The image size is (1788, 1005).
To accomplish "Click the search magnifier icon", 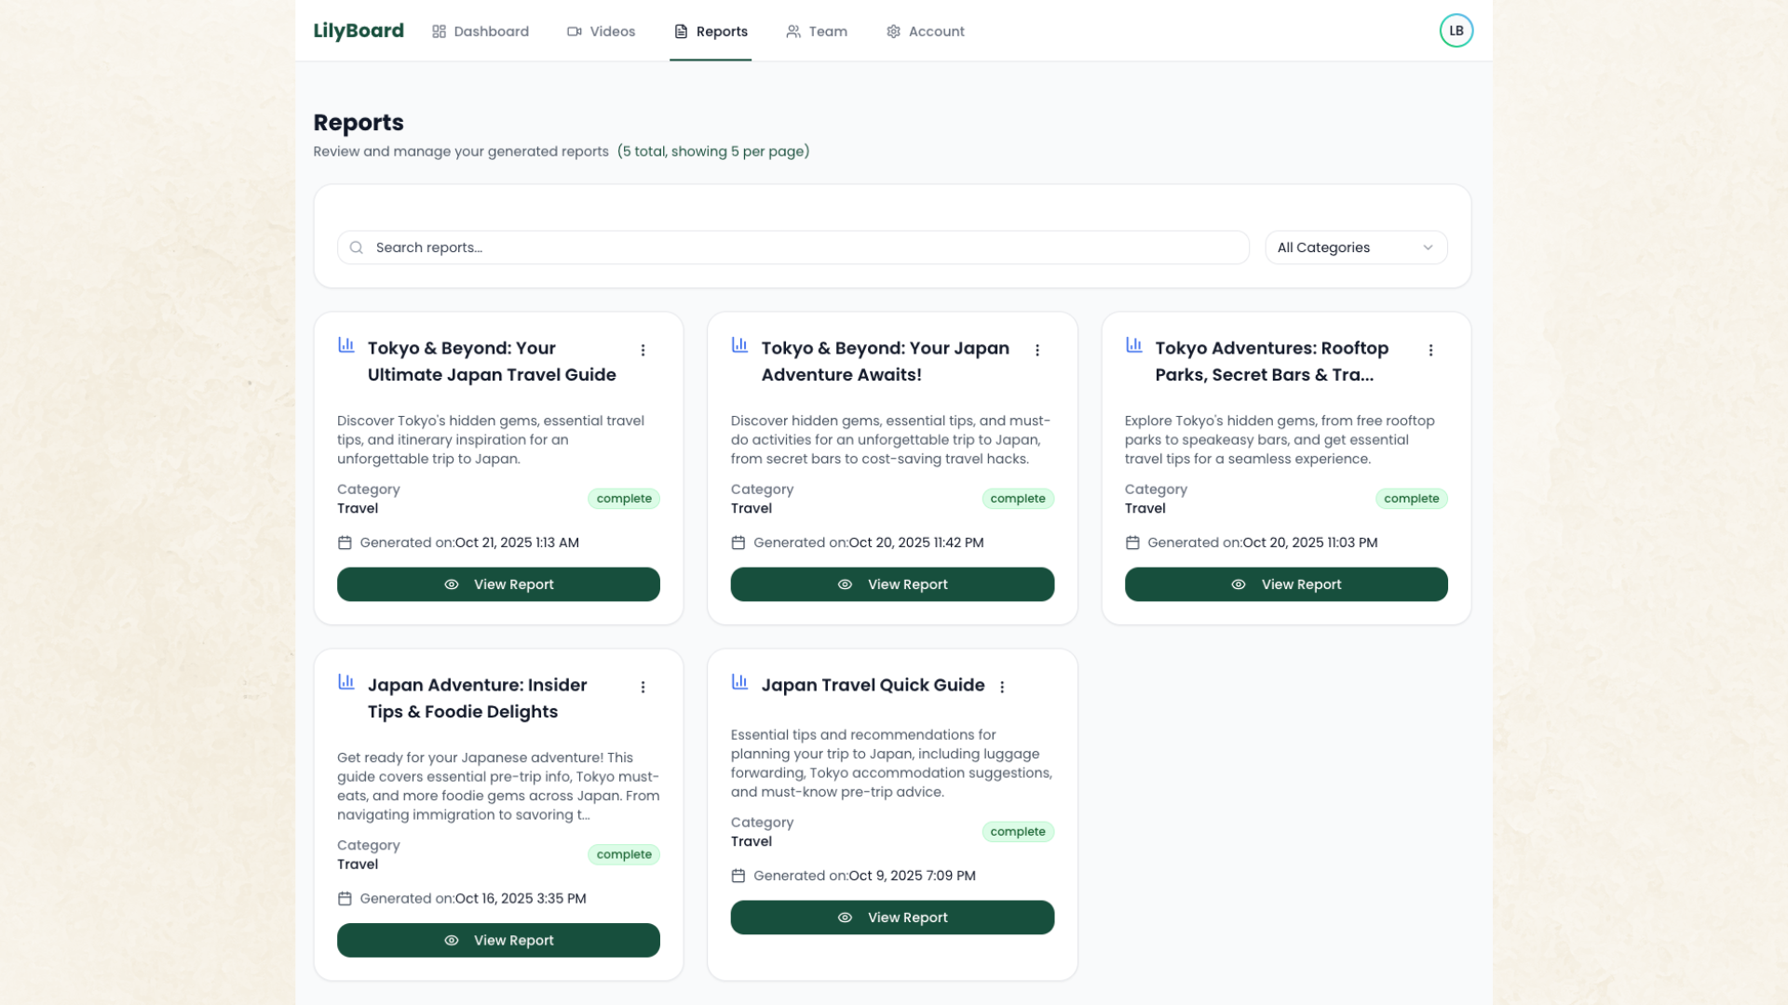I will 356,248.
